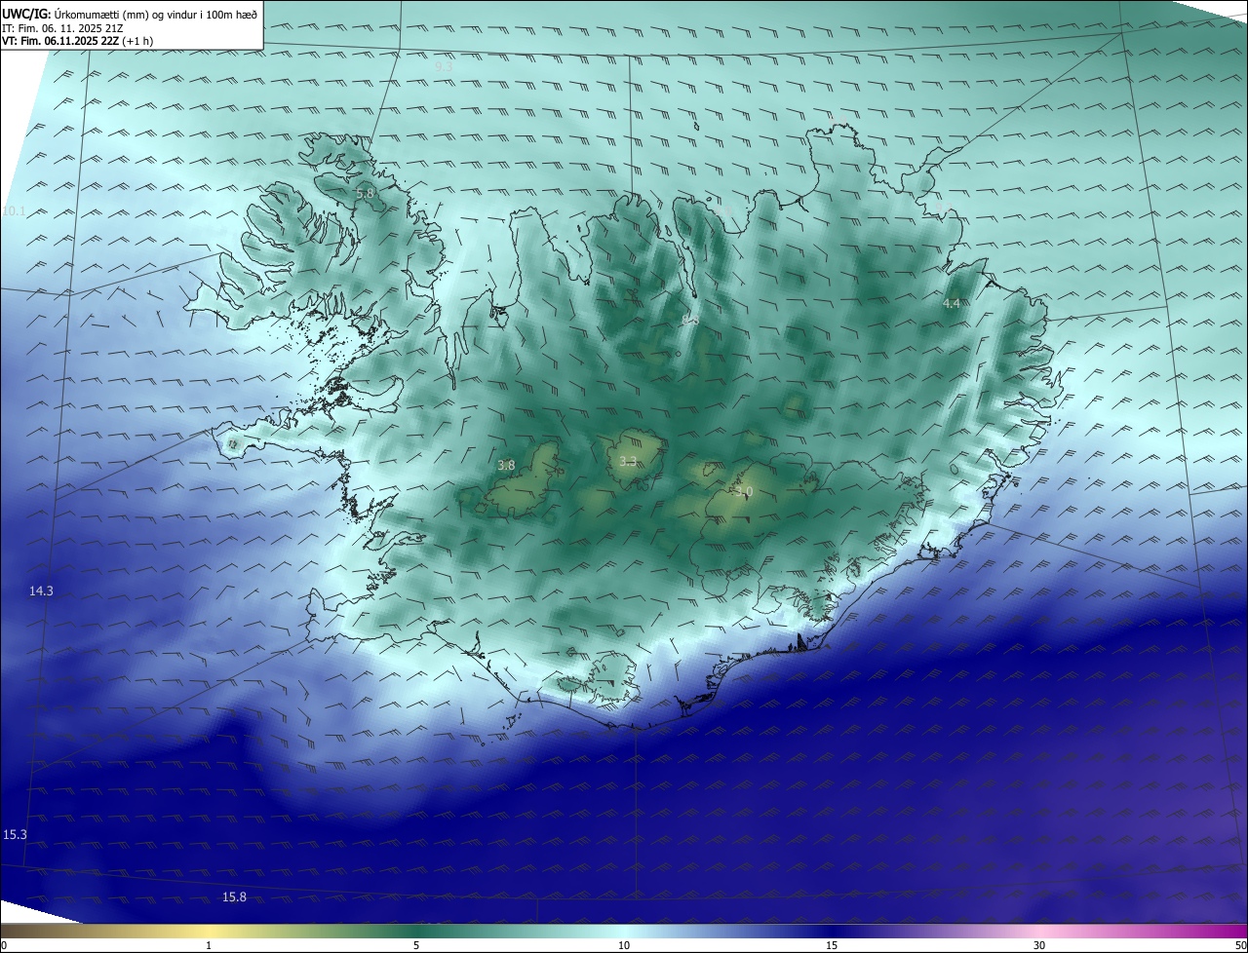Click the valid time line "VT: Fim. 06.11.2025 22Z (+1 h)"
1248x953 pixels.
[78, 41]
